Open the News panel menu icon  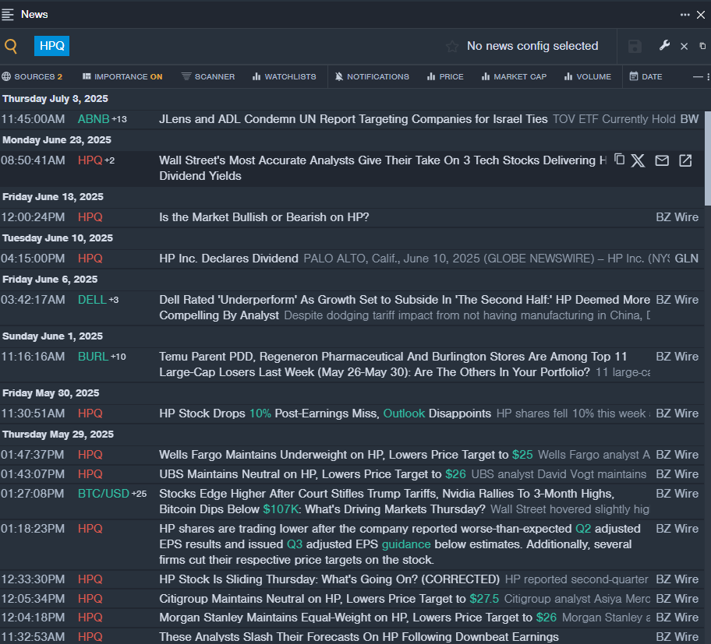pyautogui.click(x=7, y=15)
